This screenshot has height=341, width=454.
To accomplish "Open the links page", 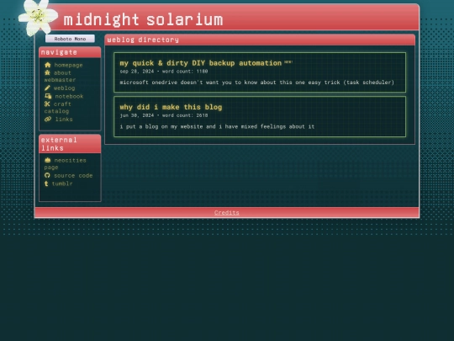I will click(64, 120).
